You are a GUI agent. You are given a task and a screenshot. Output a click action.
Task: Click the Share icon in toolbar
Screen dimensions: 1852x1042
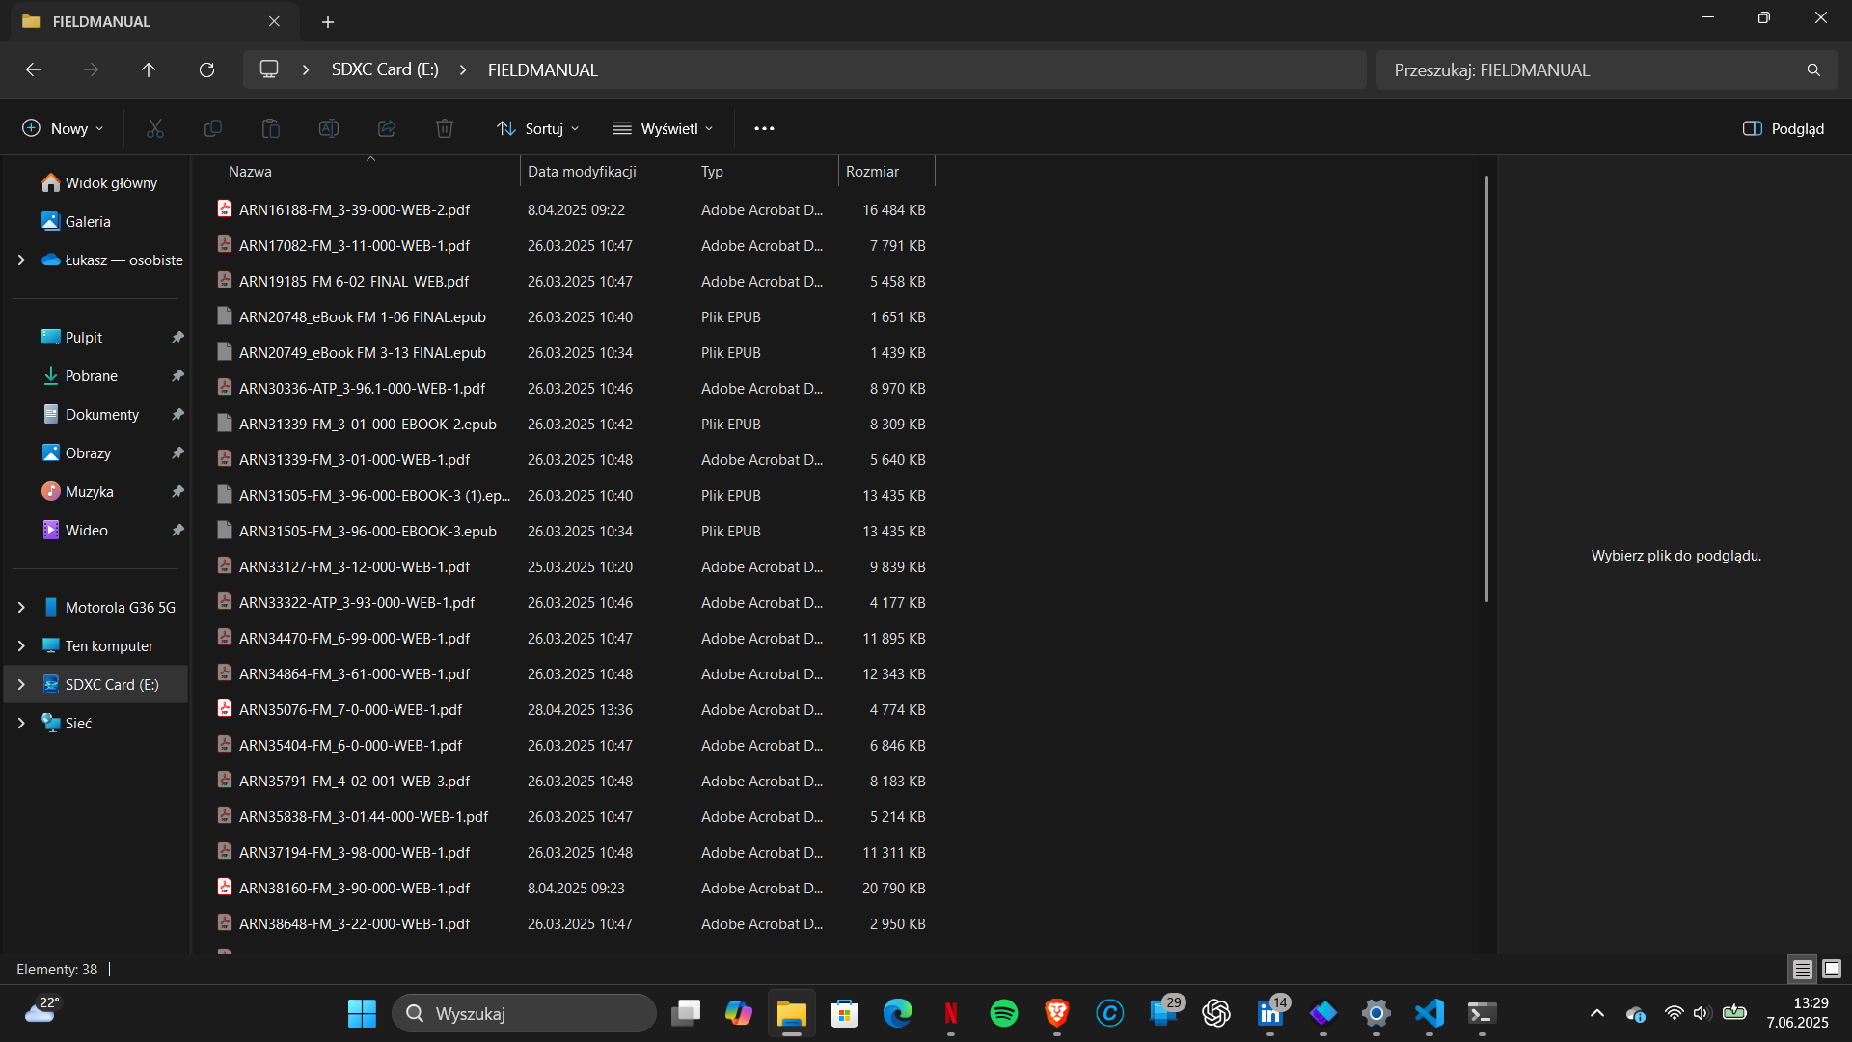point(387,128)
